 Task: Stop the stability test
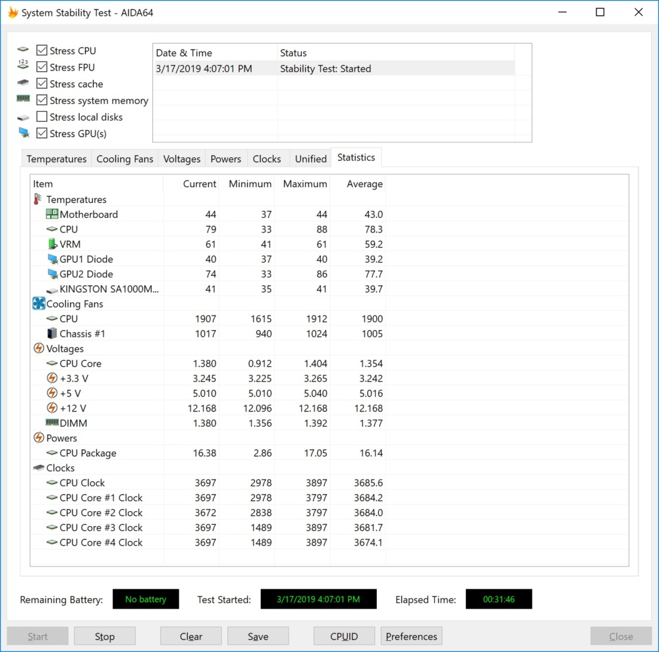click(x=105, y=636)
